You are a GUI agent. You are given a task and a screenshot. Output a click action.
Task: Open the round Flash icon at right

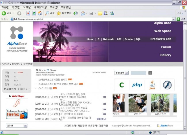point(167,85)
